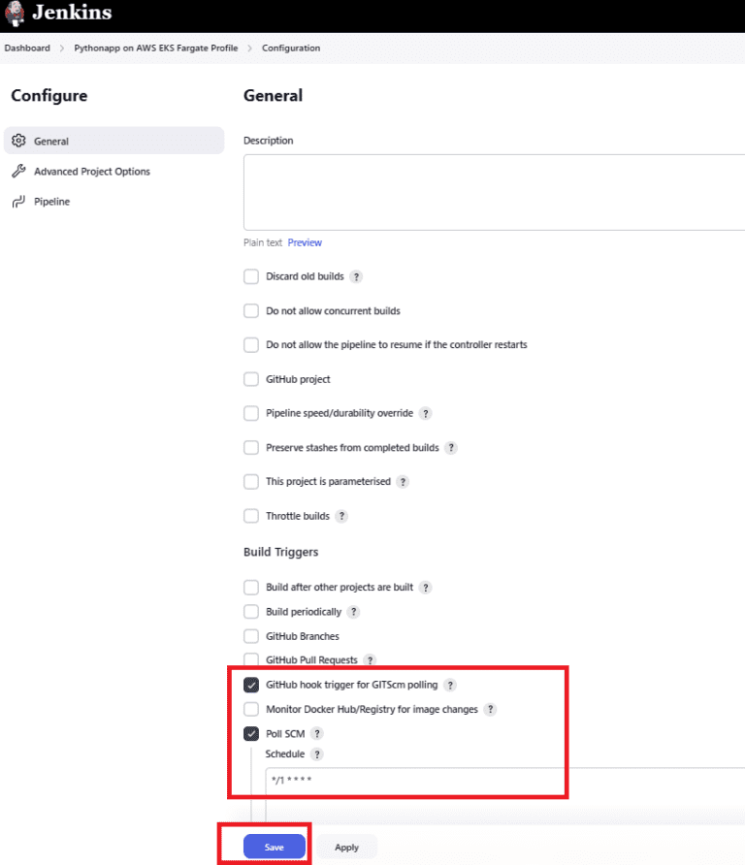Uncheck GitHub hook trigger for GITScm polling

(251, 685)
